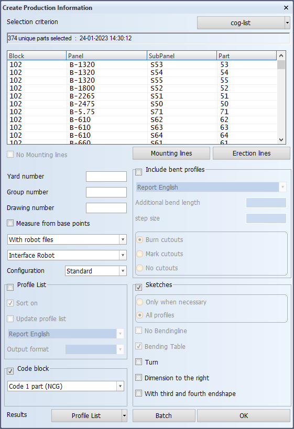Screen dimensions: 294x429
Task: Select the row with panel B-2265
Action: click(142, 96)
